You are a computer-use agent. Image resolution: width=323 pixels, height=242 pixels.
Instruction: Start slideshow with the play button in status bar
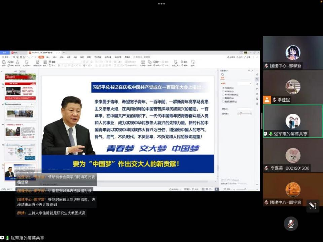pyautogui.click(x=217, y=189)
